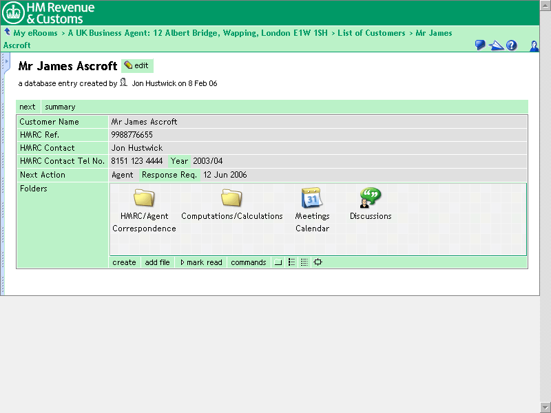Click the HM Revenue & Customs crown logo
Screen dimensions: 551x413
click(14, 12)
